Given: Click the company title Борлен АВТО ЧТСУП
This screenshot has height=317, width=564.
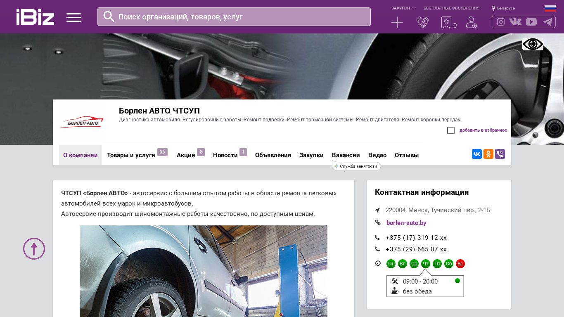Looking at the screenshot, I should click(x=159, y=111).
